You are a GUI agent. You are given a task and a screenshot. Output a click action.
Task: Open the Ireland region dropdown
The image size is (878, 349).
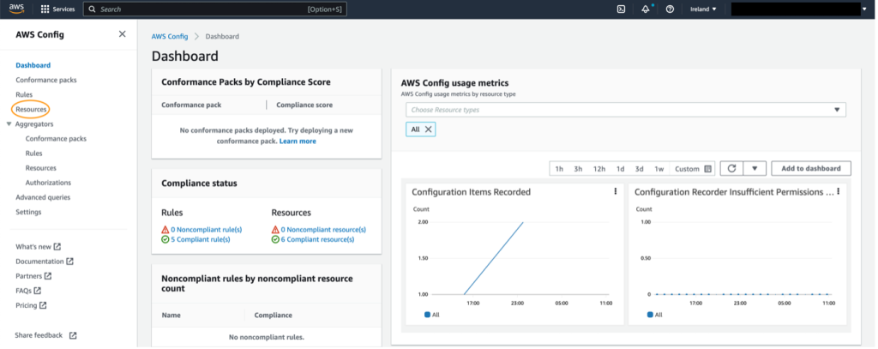point(703,9)
